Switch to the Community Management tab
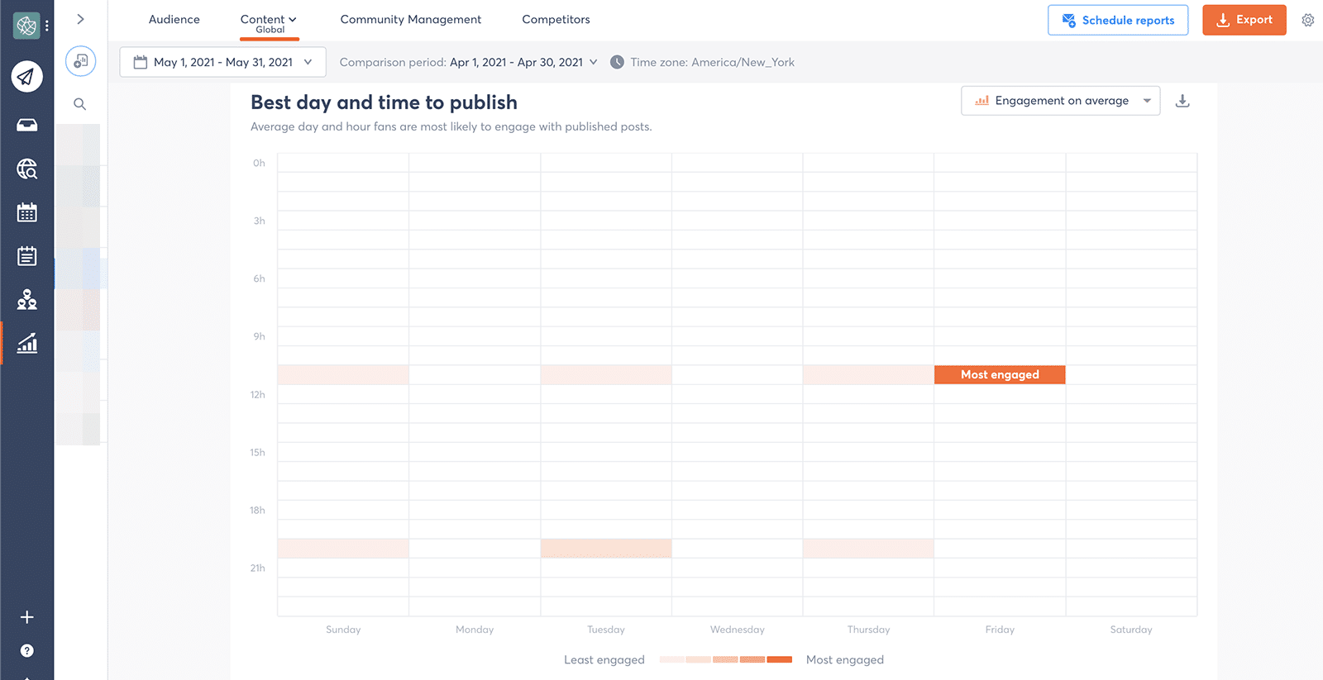The height and width of the screenshot is (680, 1323). 410,19
